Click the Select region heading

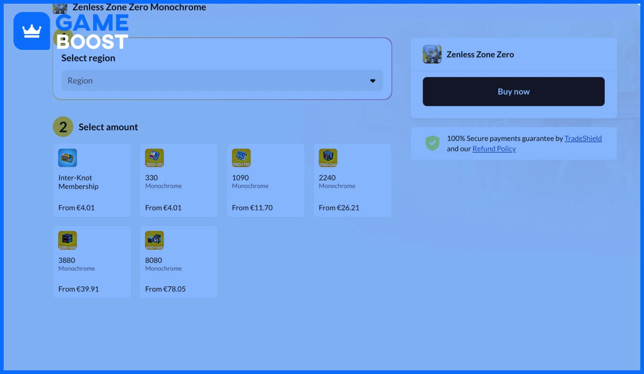88,58
